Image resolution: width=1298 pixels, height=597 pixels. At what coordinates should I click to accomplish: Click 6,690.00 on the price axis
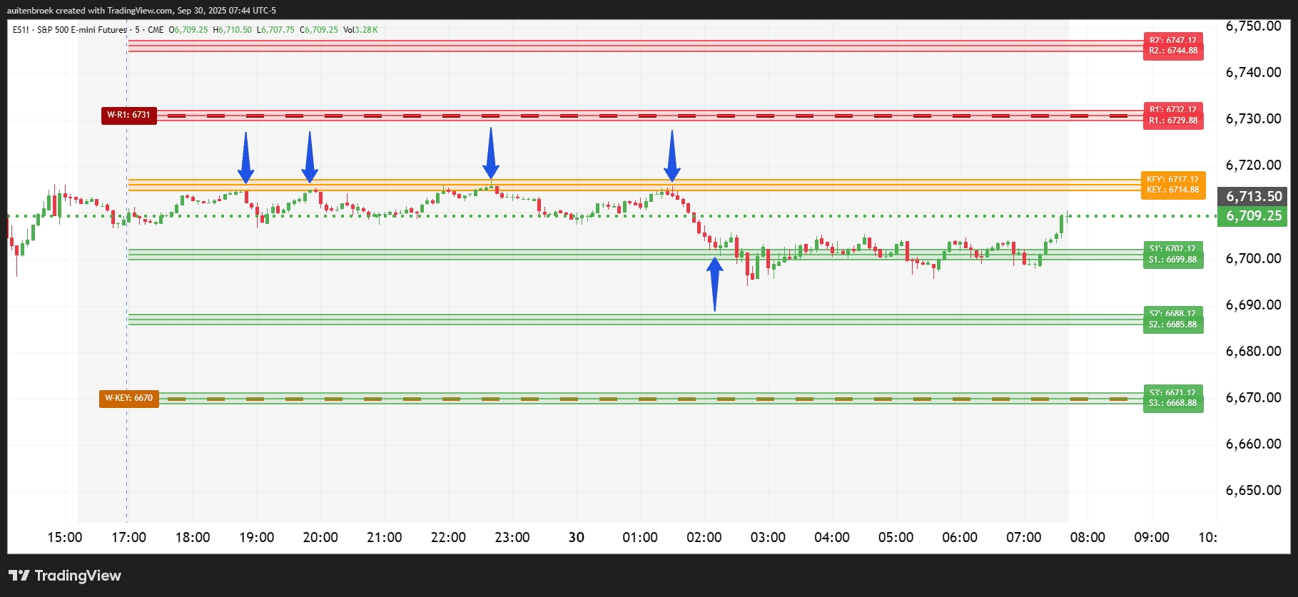[1253, 305]
